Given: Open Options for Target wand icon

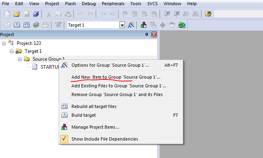Looking at the screenshot, I should (x=131, y=25).
